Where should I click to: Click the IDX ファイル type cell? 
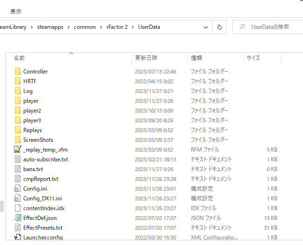(203, 208)
